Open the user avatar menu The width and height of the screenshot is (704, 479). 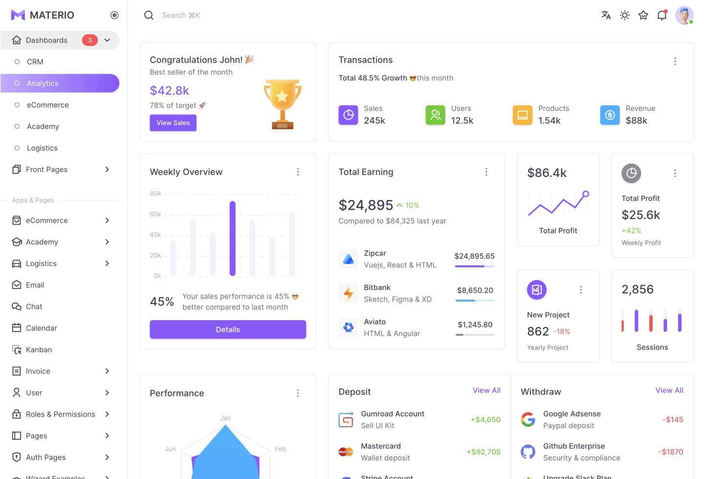pos(684,15)
